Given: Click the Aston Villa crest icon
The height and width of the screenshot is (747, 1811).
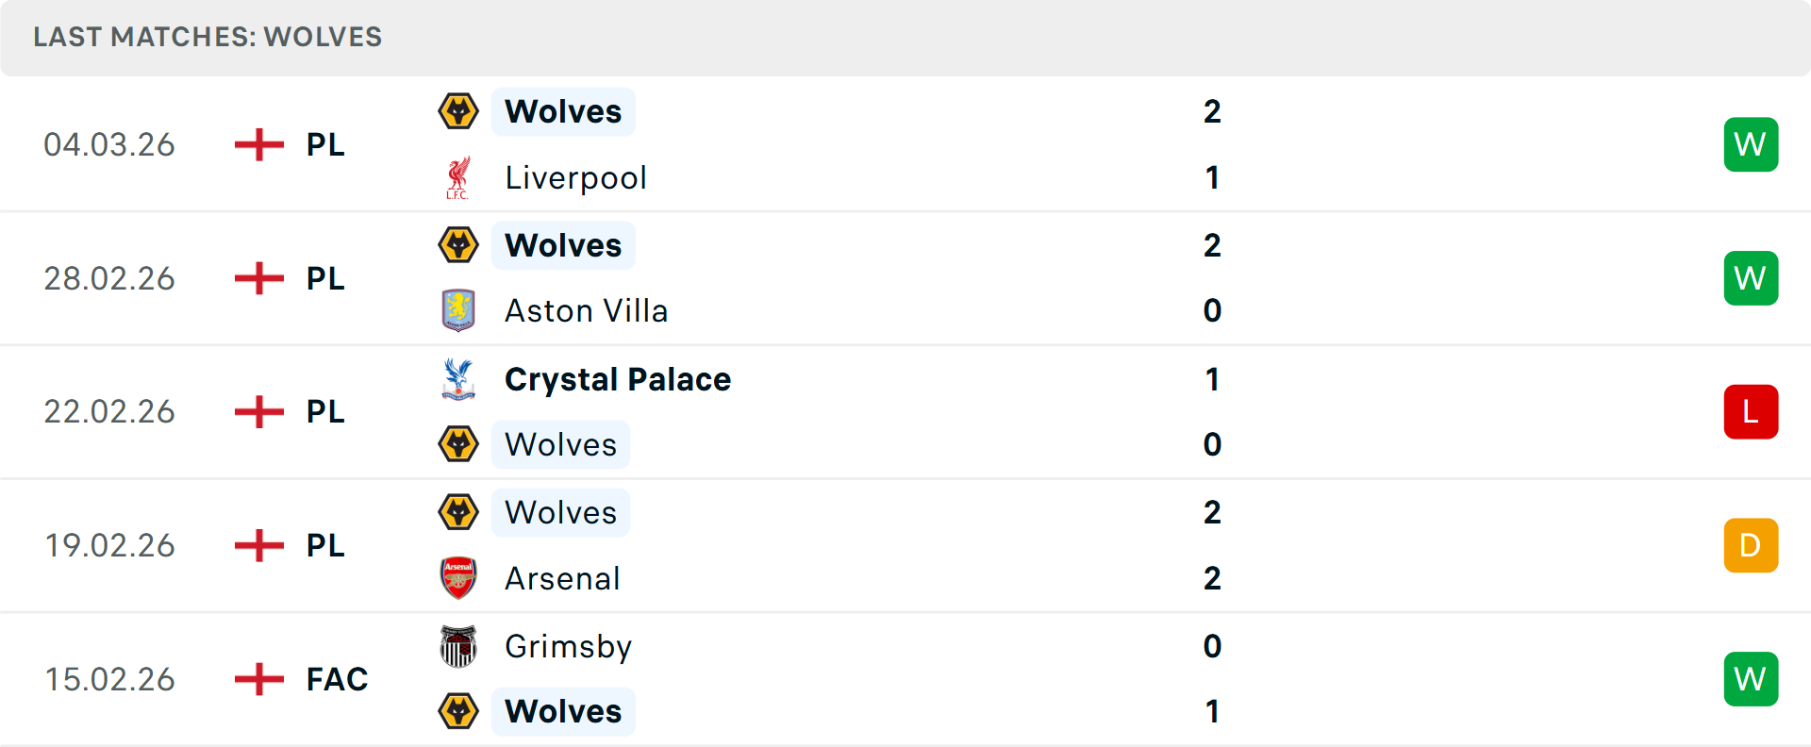Looking at the screenshot, I should click(458, 310).
